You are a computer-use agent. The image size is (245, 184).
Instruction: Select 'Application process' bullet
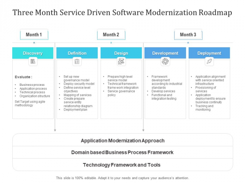pyautogui.click(x=33, y=88)
